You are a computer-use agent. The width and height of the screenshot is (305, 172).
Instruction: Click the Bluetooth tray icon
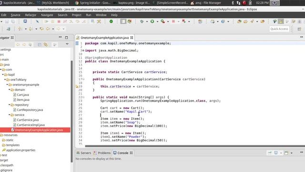point(233,3)
